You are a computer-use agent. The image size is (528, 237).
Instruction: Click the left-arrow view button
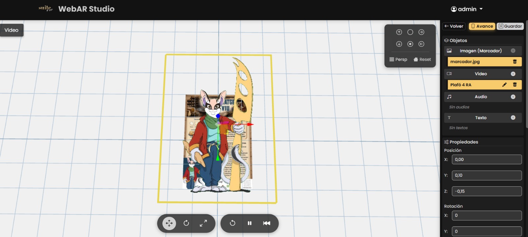[x=421, y=44]
